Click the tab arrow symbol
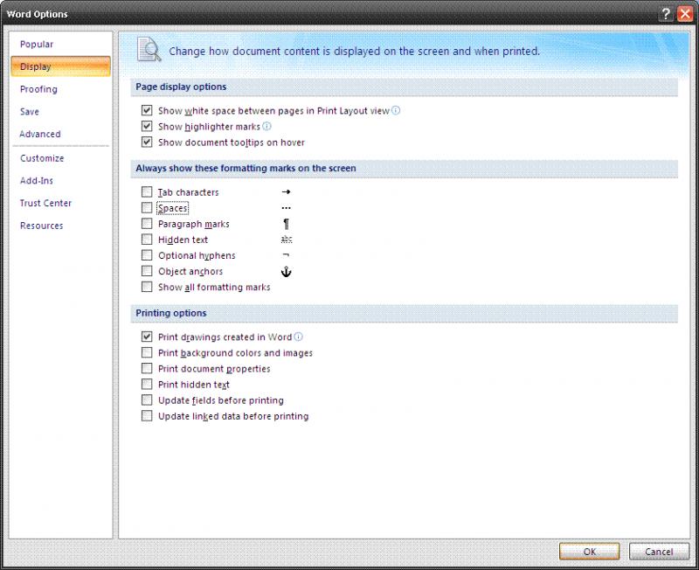Image resolution: width=699 pixels, height=570 pixels. 287,191
